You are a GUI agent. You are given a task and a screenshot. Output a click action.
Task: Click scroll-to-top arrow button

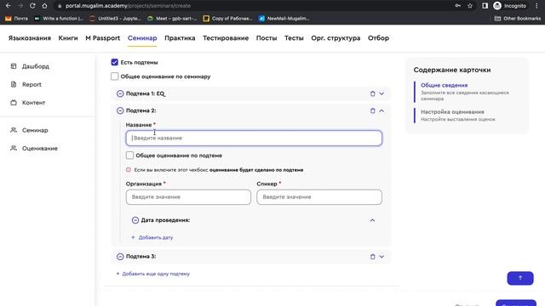[x=520, y=278]
